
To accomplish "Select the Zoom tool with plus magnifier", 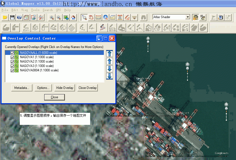I will click(x=84, y=18).
